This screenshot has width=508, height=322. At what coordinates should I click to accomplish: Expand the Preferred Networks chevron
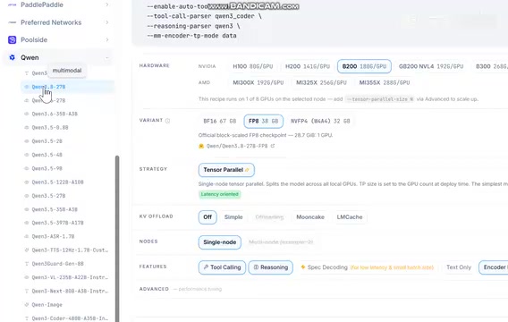(107, 22)
